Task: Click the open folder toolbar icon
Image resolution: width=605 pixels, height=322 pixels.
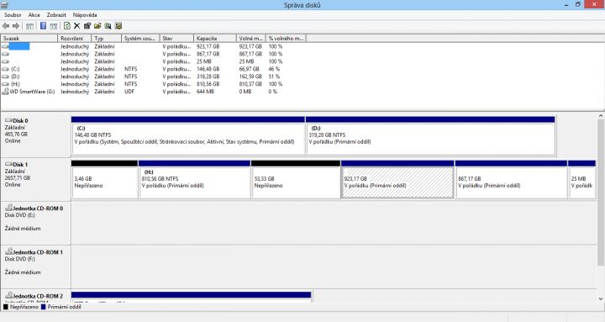Action: click(97, 26)
